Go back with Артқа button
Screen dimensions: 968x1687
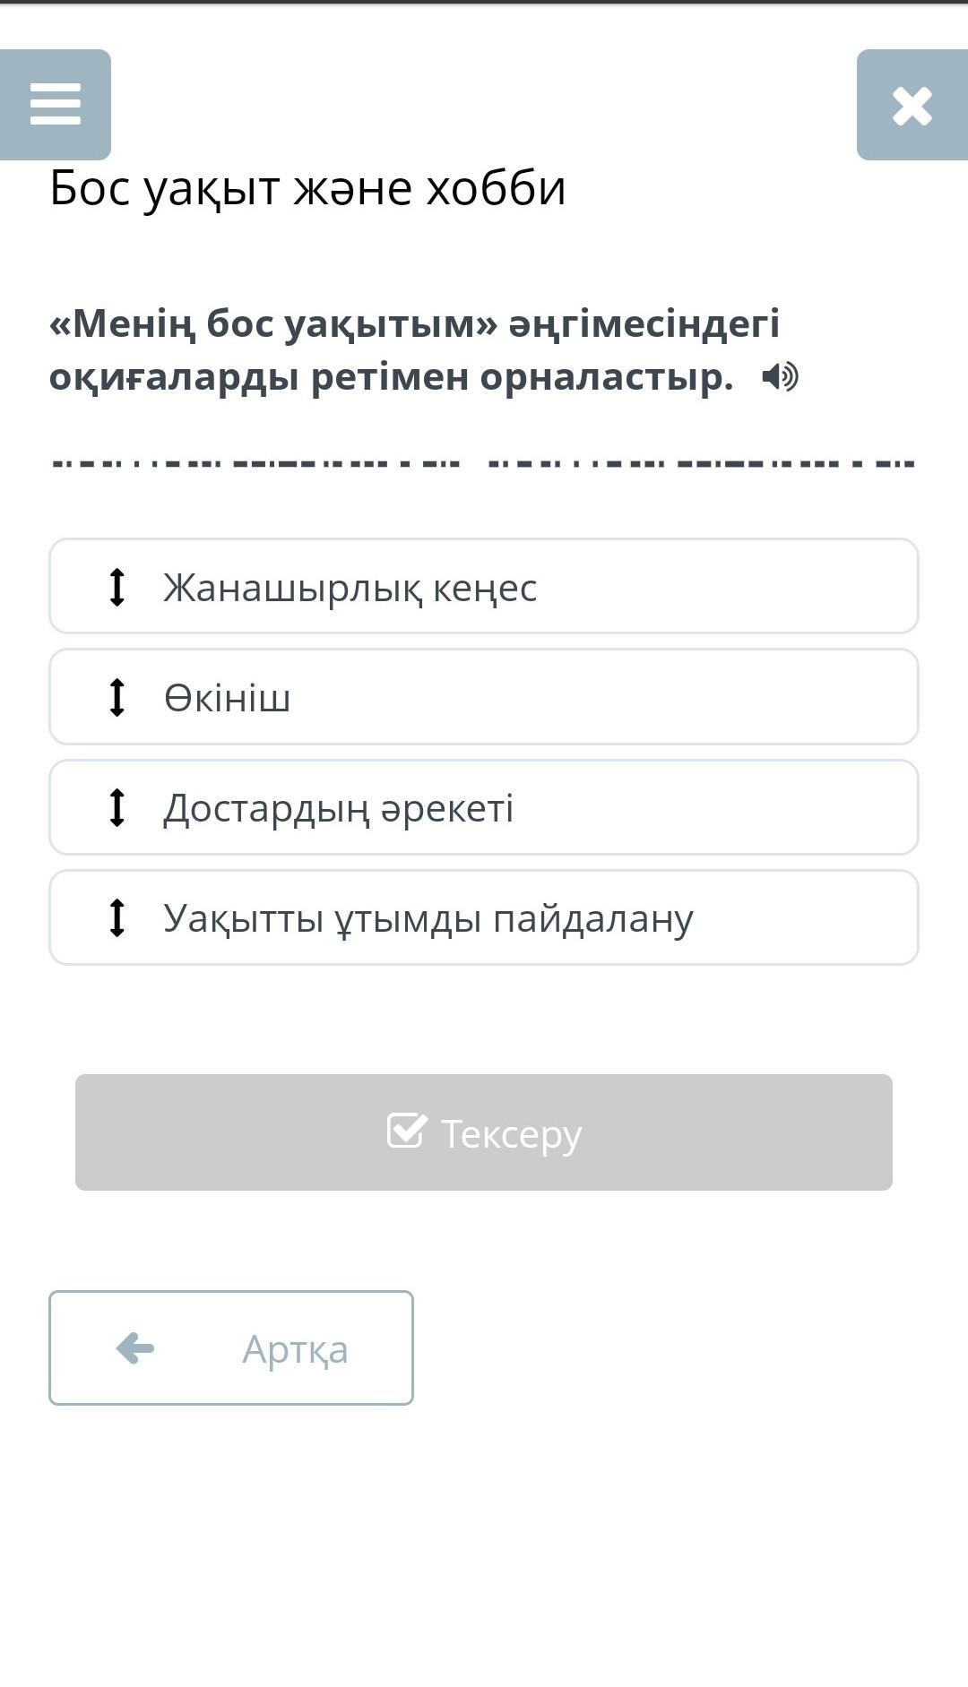pos(231,1347)
